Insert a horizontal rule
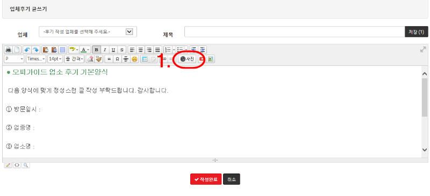This screenshot has width=430, height=196. click(126, 59)
